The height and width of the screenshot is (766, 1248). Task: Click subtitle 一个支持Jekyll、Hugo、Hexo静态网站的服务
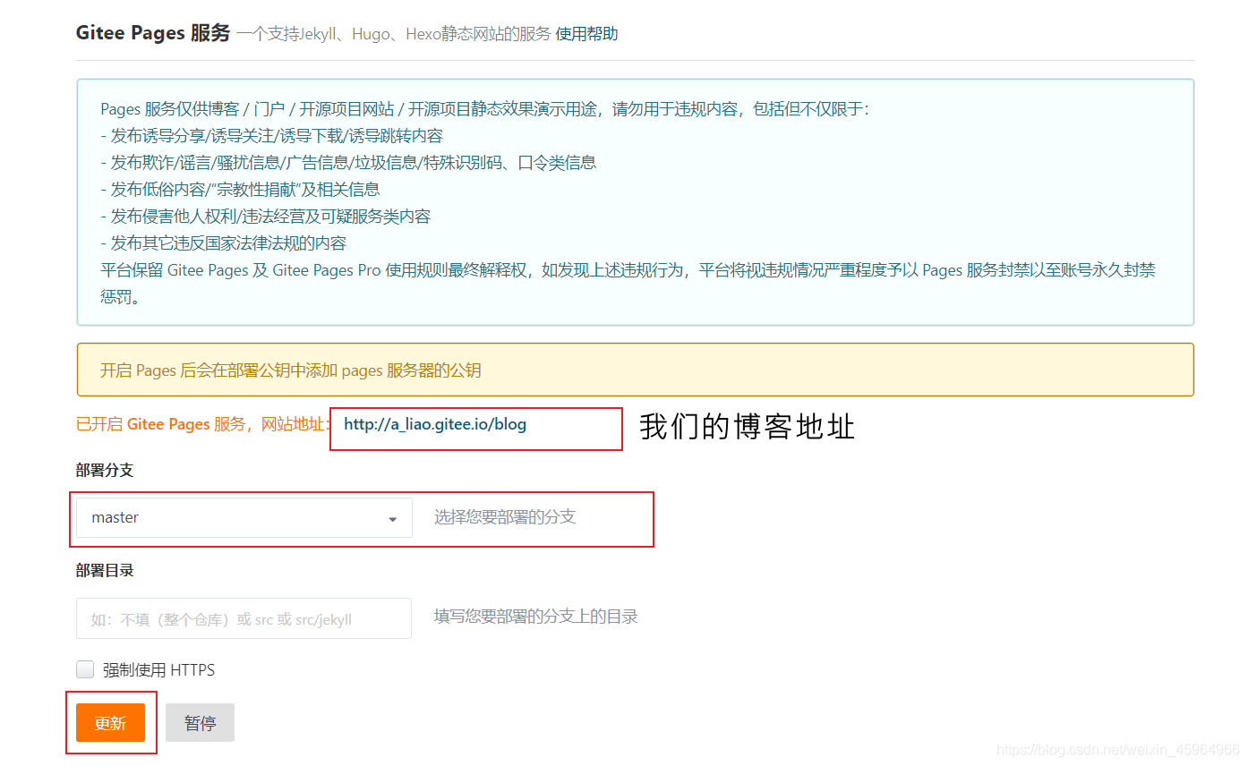point(394,34)
